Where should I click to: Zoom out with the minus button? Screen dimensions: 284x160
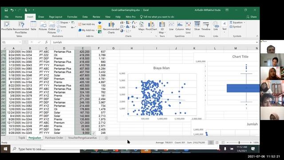(x=228, y=143)
